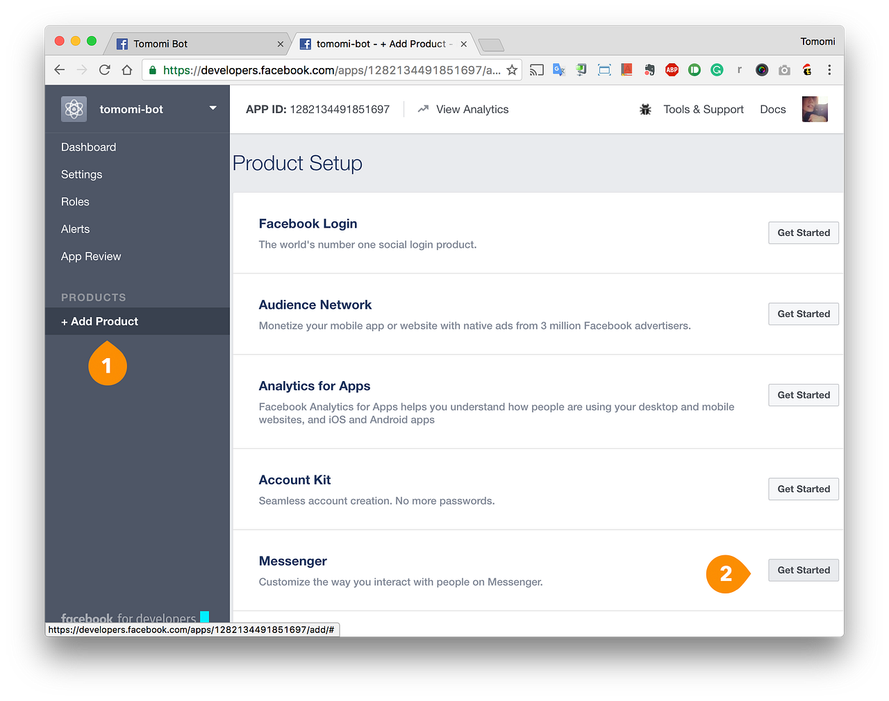Open the Evernote Web Clipper extension

coord(648,69)
